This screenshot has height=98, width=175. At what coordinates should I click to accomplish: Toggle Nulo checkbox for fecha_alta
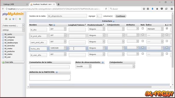pyautogui.click(x=143, y=47)
